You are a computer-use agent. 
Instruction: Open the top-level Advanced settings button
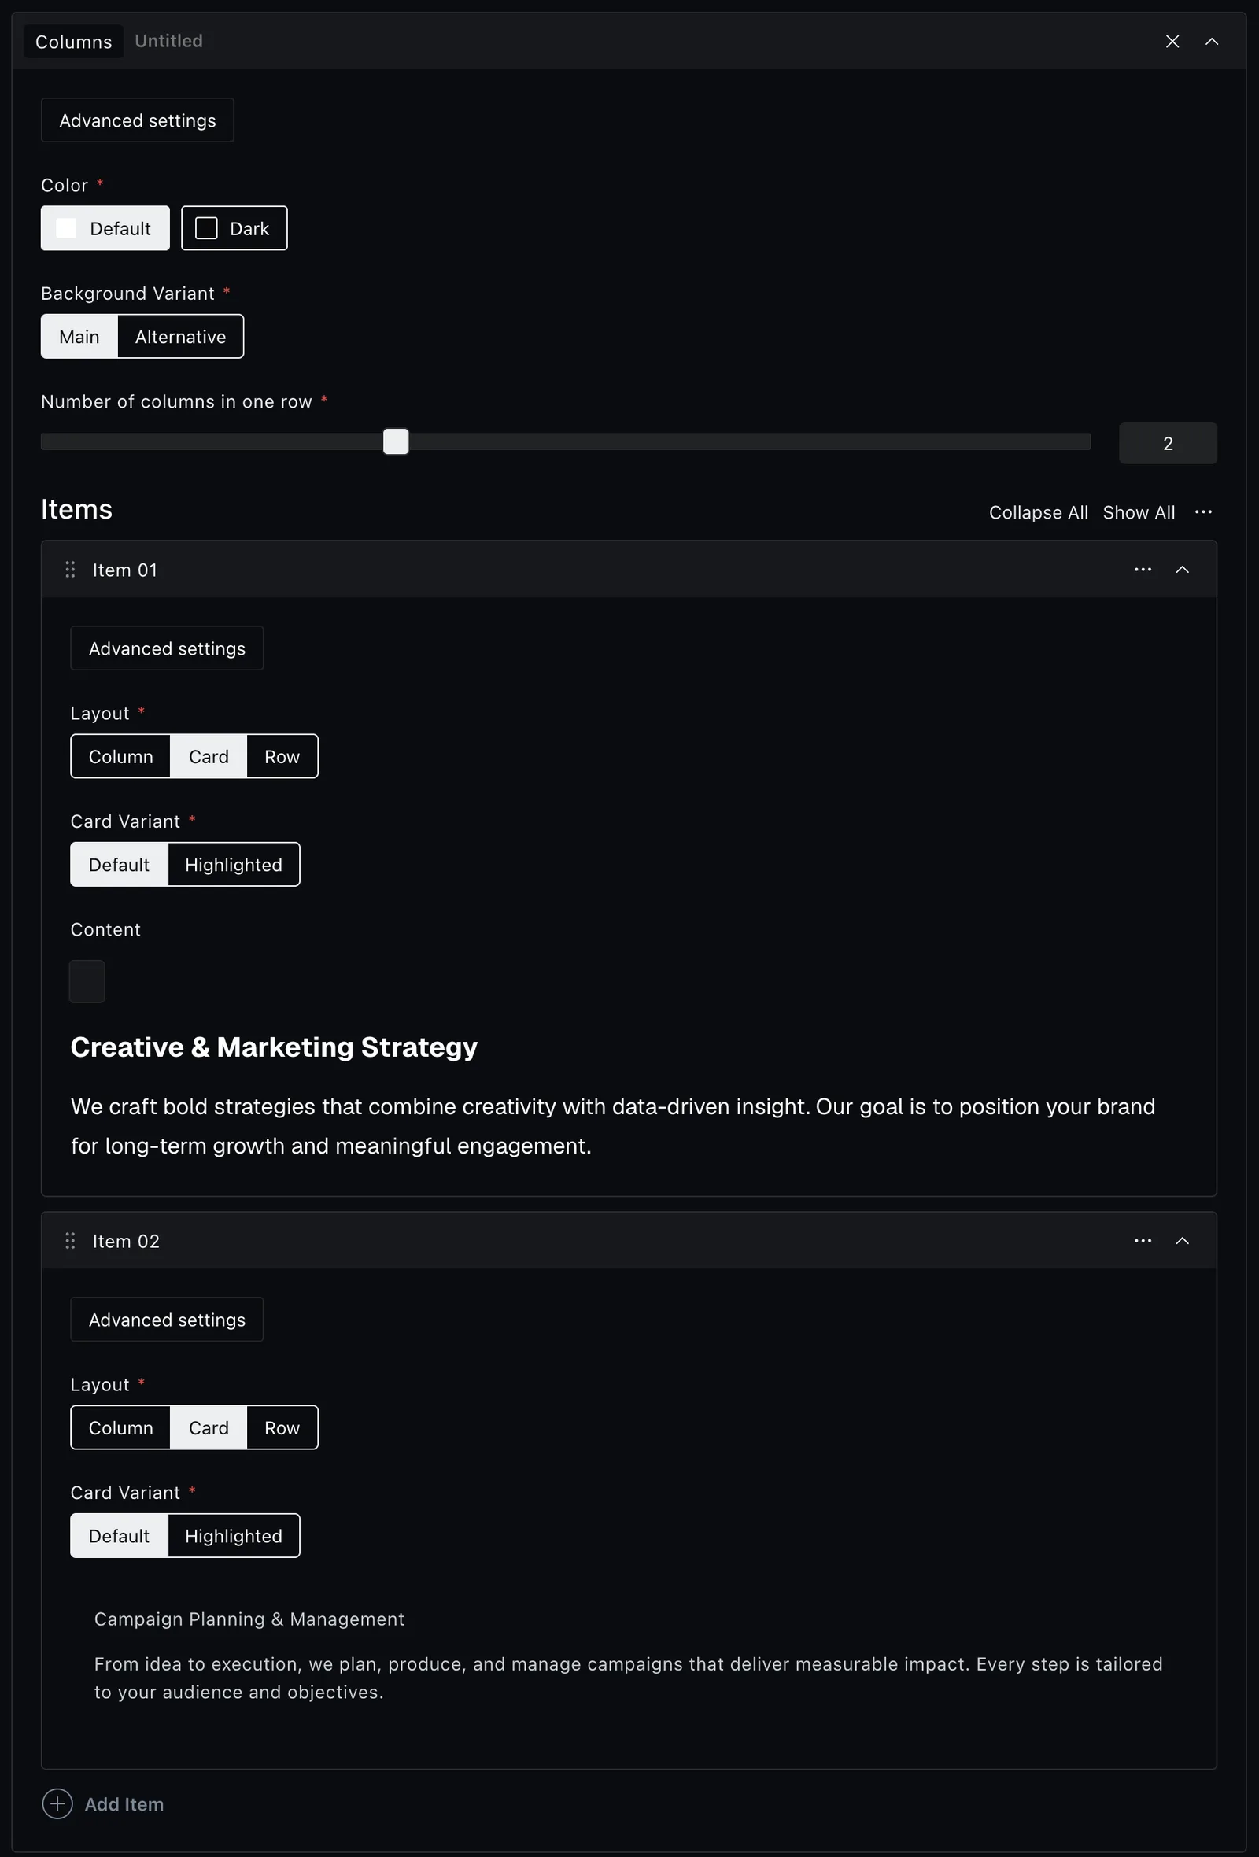pos(138,120)
